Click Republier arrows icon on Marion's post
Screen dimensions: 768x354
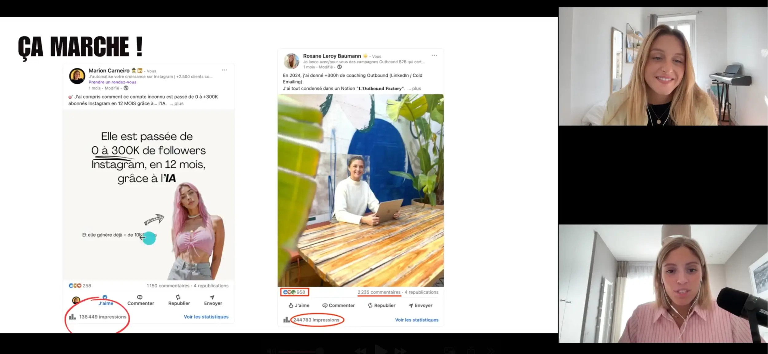click(x=178, y=297)
